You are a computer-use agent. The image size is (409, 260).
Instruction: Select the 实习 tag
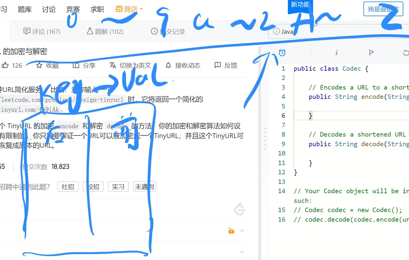click(118, 187)
